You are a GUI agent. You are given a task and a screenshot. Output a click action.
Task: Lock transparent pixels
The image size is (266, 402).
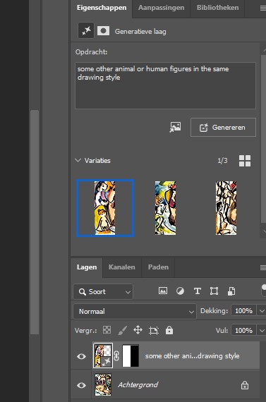pyautogui.click(x=107, y=329)
